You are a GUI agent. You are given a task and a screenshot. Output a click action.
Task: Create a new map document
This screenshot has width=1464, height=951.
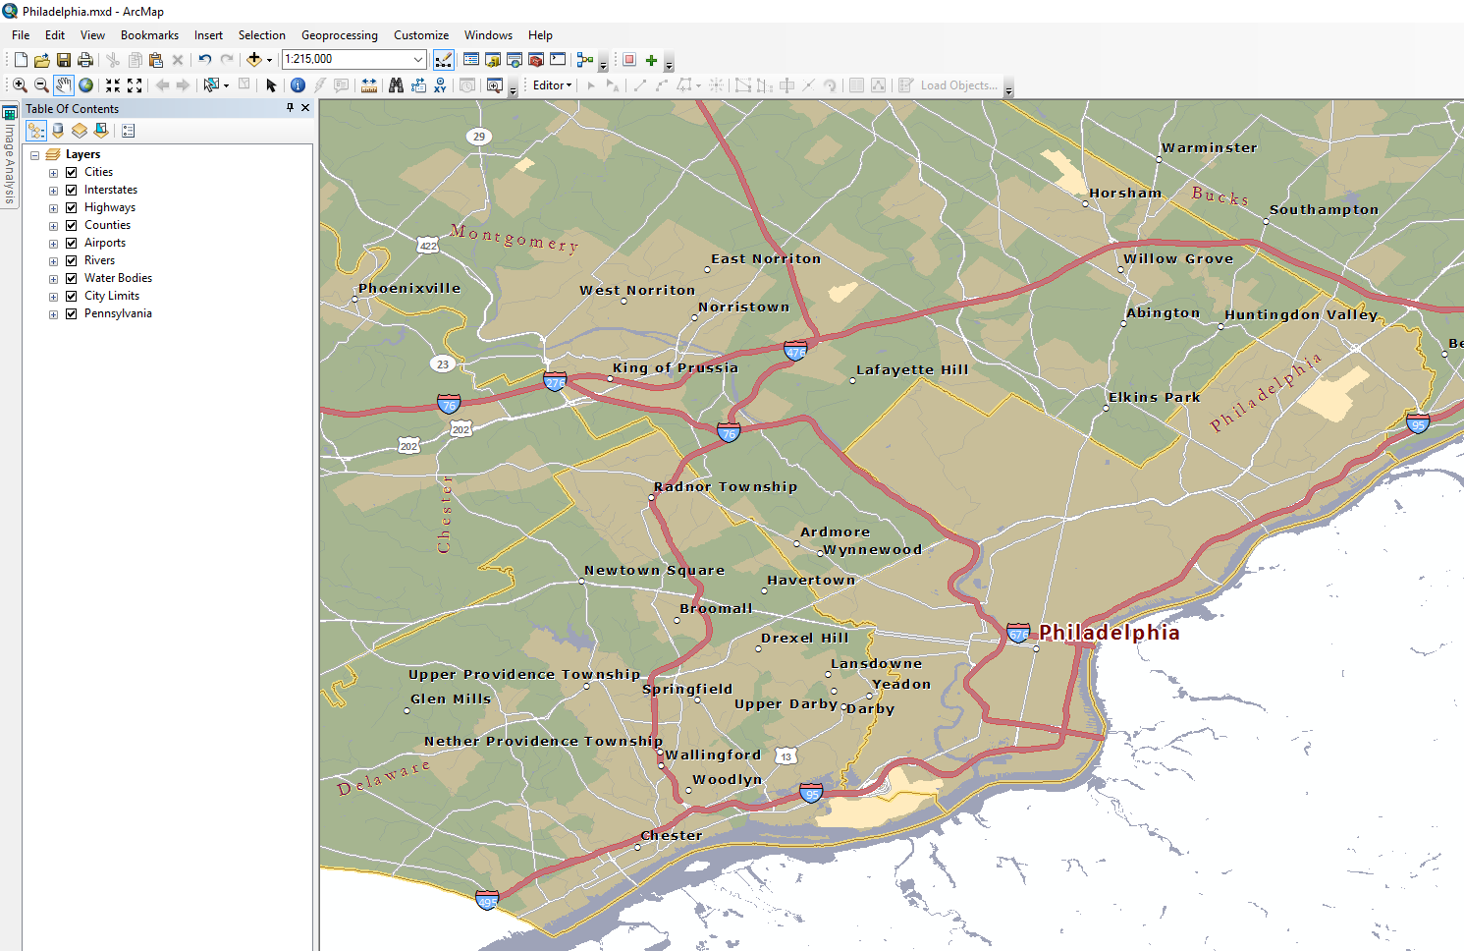[21, 60]
